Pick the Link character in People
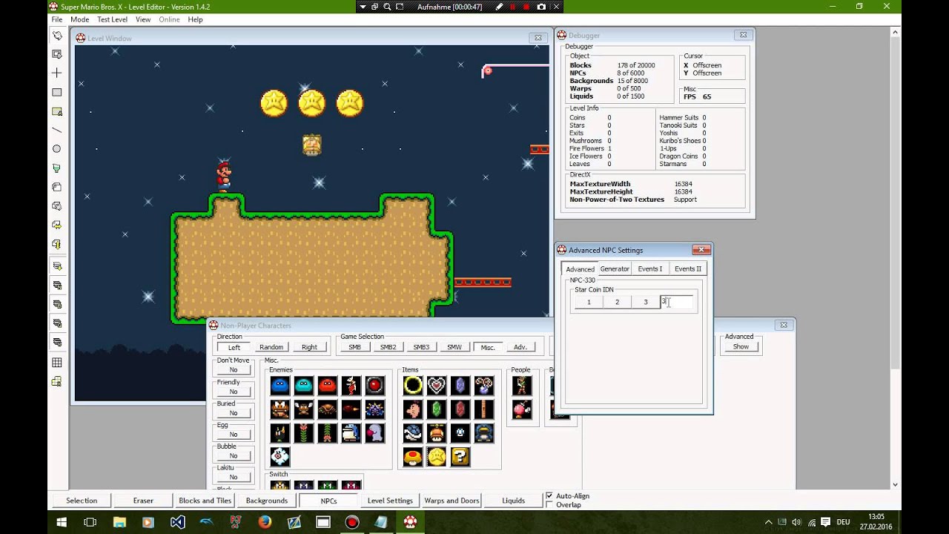 coord(522,385)
